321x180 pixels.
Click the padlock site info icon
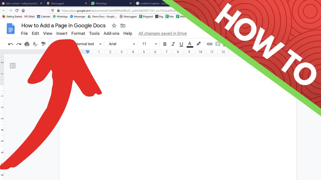[58, 10]
